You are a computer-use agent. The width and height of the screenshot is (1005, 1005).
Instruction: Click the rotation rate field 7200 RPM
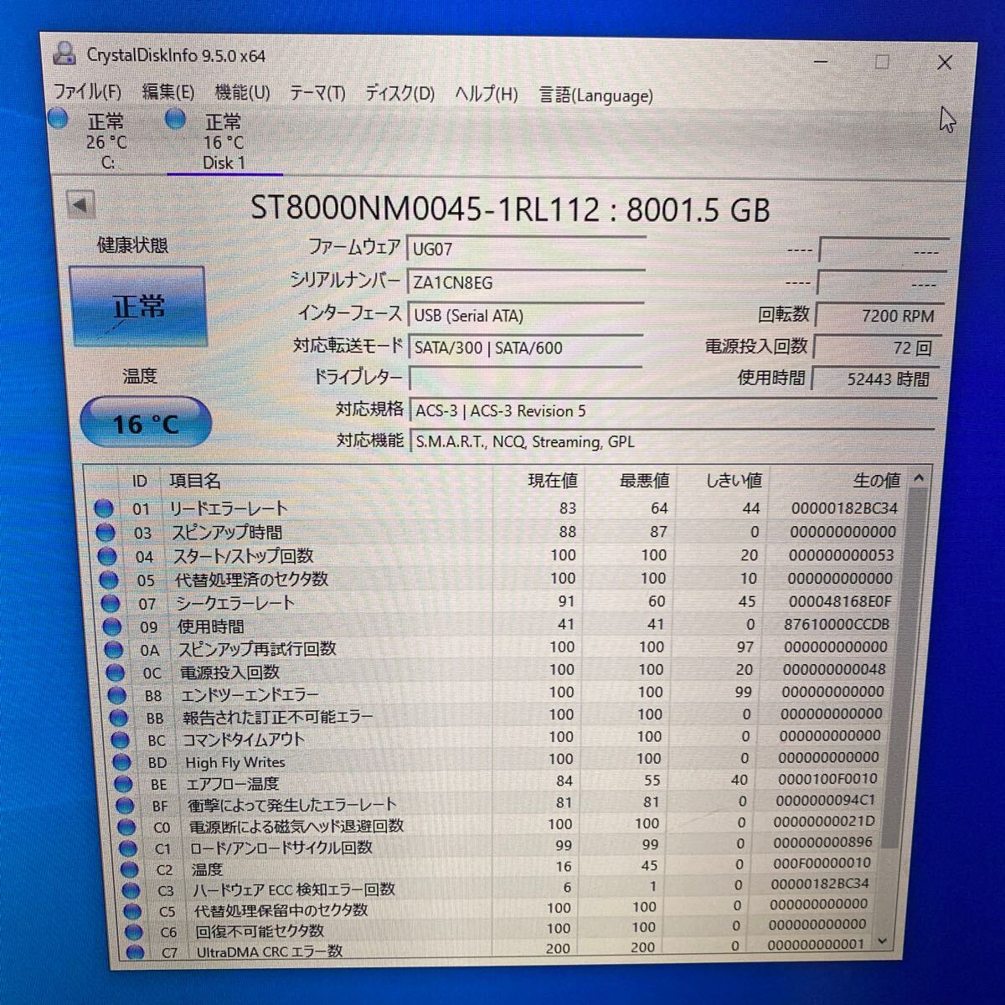(879, 316)
